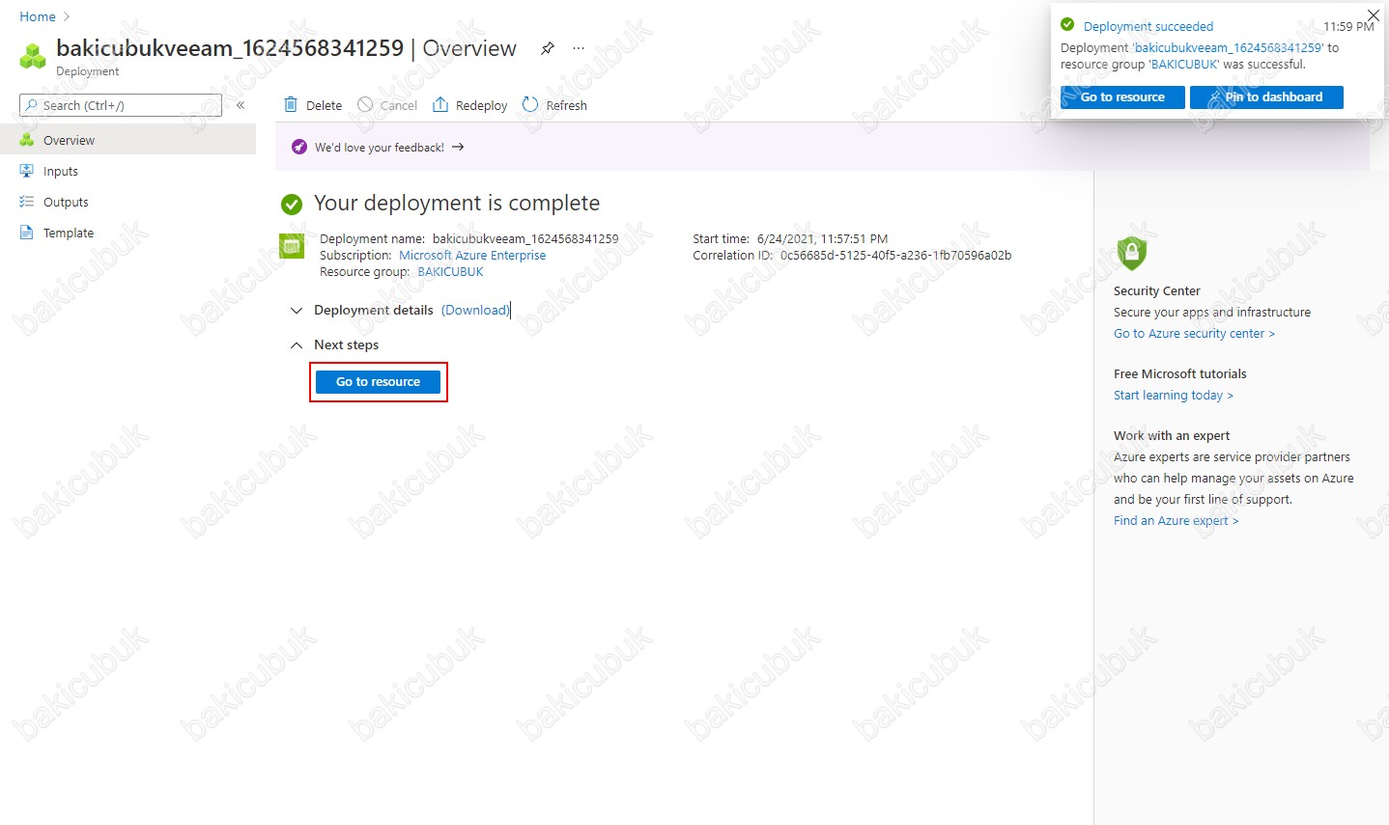Open Go to Azure security center link
The width and height of the screenshot is (1389, 825).
pos(1194,334)
